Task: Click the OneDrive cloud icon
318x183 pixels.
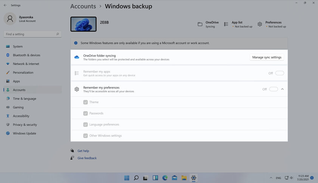Action: point(77,57)
